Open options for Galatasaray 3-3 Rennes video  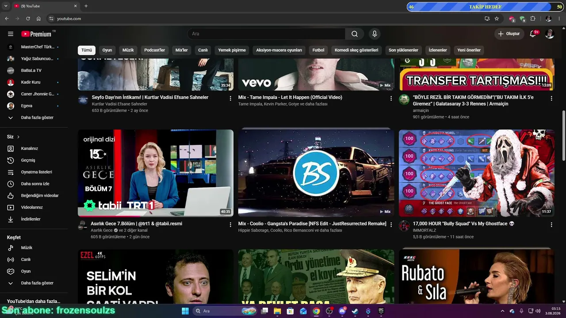tap(551, 98)
